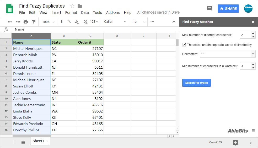The width and height of the screenshot is (258, 148).
Task: Click the Redo toolbar icon
Action: point(18,22)
